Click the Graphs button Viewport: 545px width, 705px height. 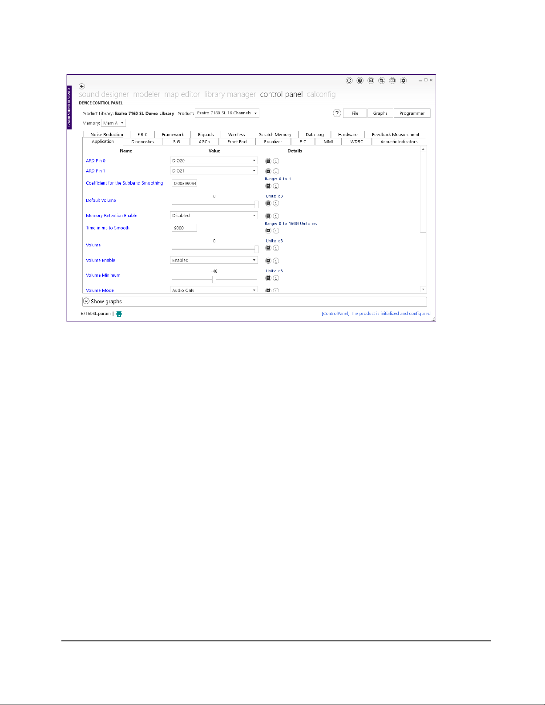tap(380, 113)
